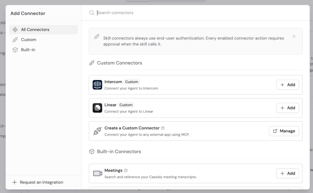Click 'Connect your Agent to Linear' text
The height and width of the screenshot is (193, 313).
tap(129, 111)
